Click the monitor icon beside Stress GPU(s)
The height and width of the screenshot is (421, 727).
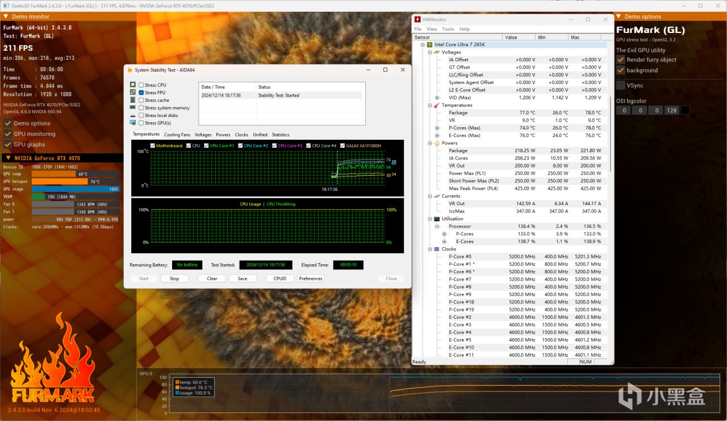click(133, 123)
